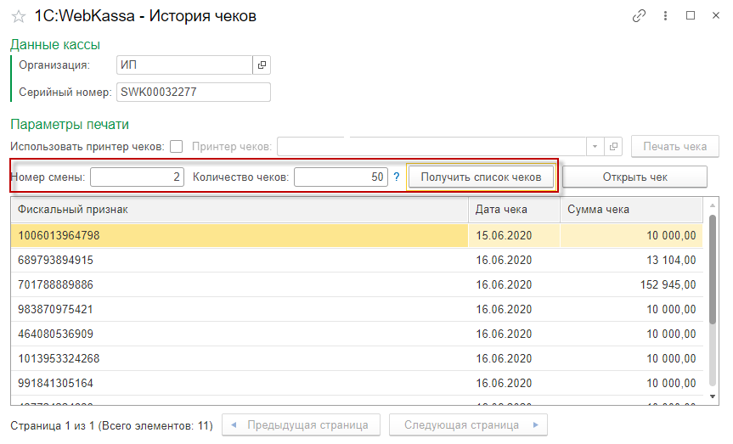This screenshot has height=444, width=733.
Task: Click the scrollbar down arrow of the table
Action: click(713, 396)
